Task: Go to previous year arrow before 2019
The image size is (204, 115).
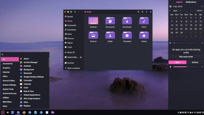Action: pyautogui.click(x=196, y=11)
